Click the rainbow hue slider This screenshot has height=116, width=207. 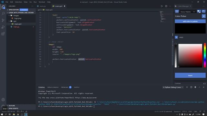(205, 55)
